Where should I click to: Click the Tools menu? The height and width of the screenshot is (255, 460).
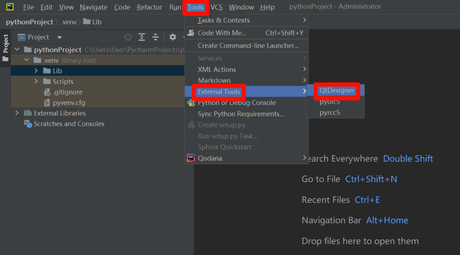coord(196,7)
